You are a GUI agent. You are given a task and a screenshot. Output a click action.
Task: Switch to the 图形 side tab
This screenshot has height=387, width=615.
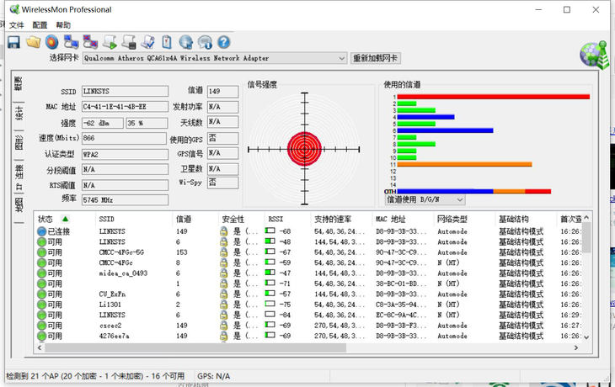point(19,142)
